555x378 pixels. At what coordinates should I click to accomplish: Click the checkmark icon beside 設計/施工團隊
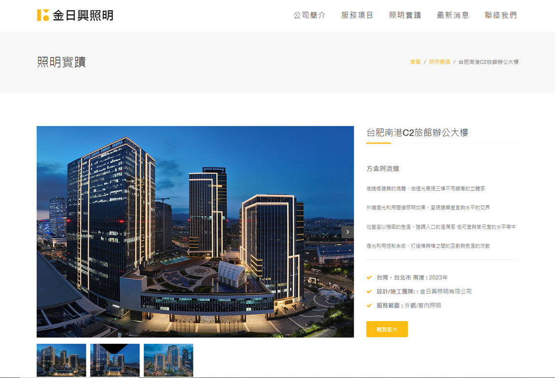369,292
